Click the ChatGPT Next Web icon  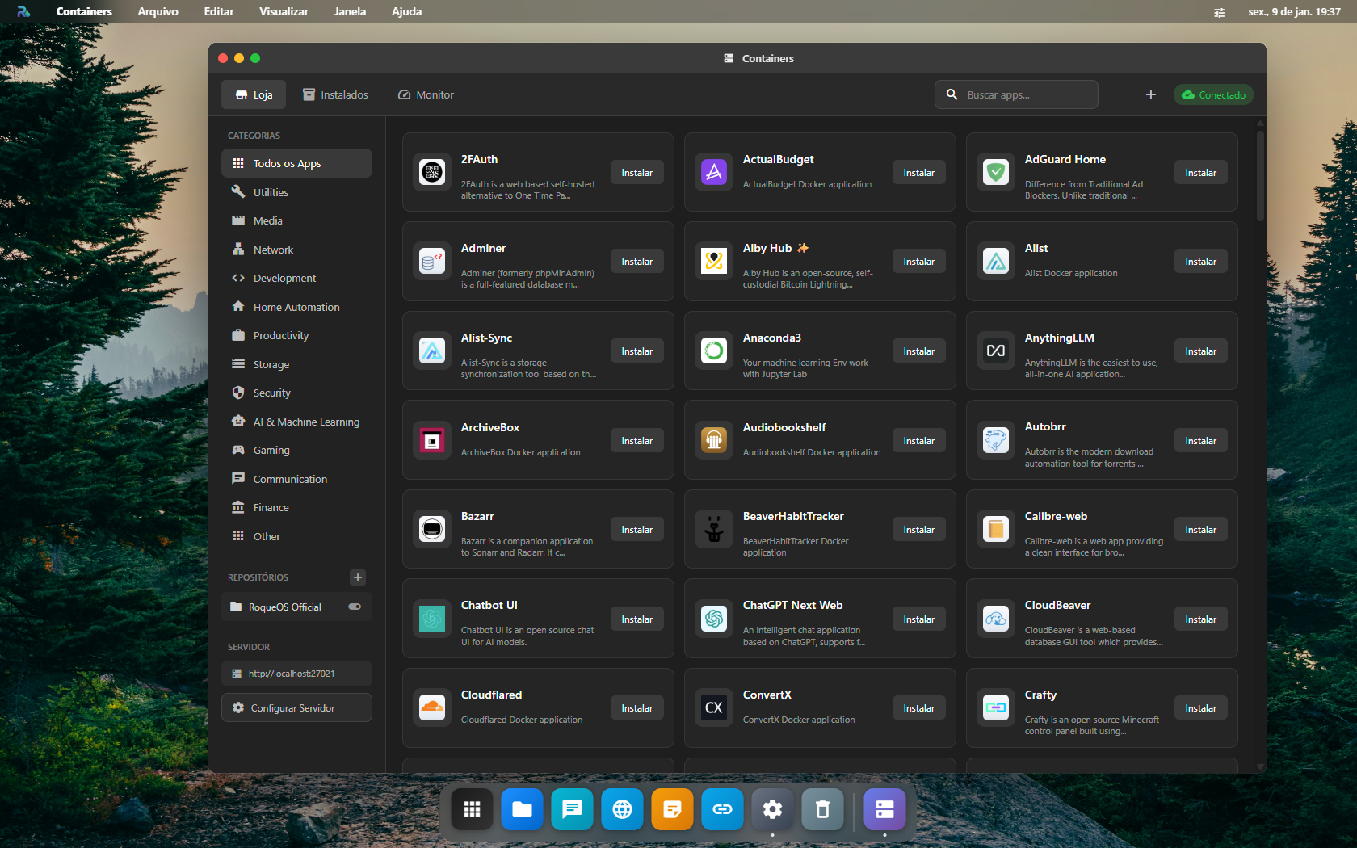coord(714,619)
